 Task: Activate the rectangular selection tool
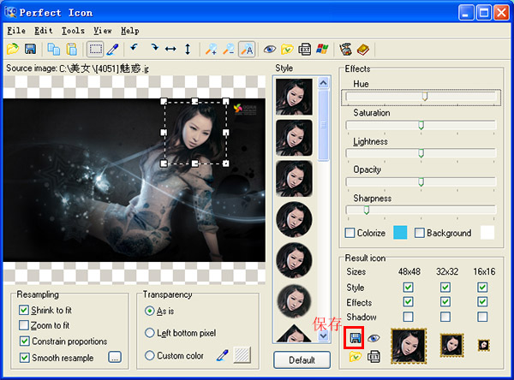95,49
